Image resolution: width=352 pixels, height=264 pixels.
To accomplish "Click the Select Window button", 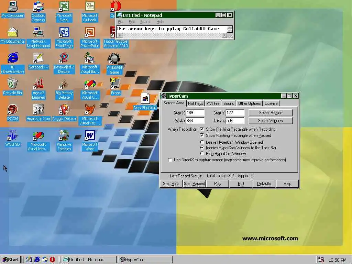I will point(271,121).
